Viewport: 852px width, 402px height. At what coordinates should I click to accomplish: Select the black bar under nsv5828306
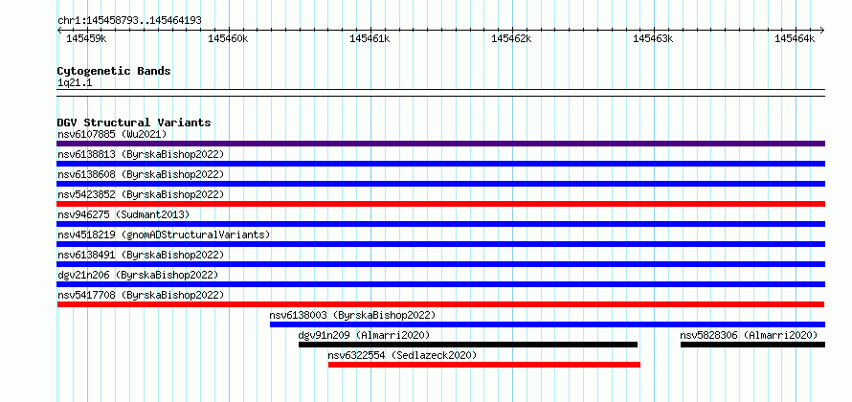pyautogui.click(x=752, y=345)
